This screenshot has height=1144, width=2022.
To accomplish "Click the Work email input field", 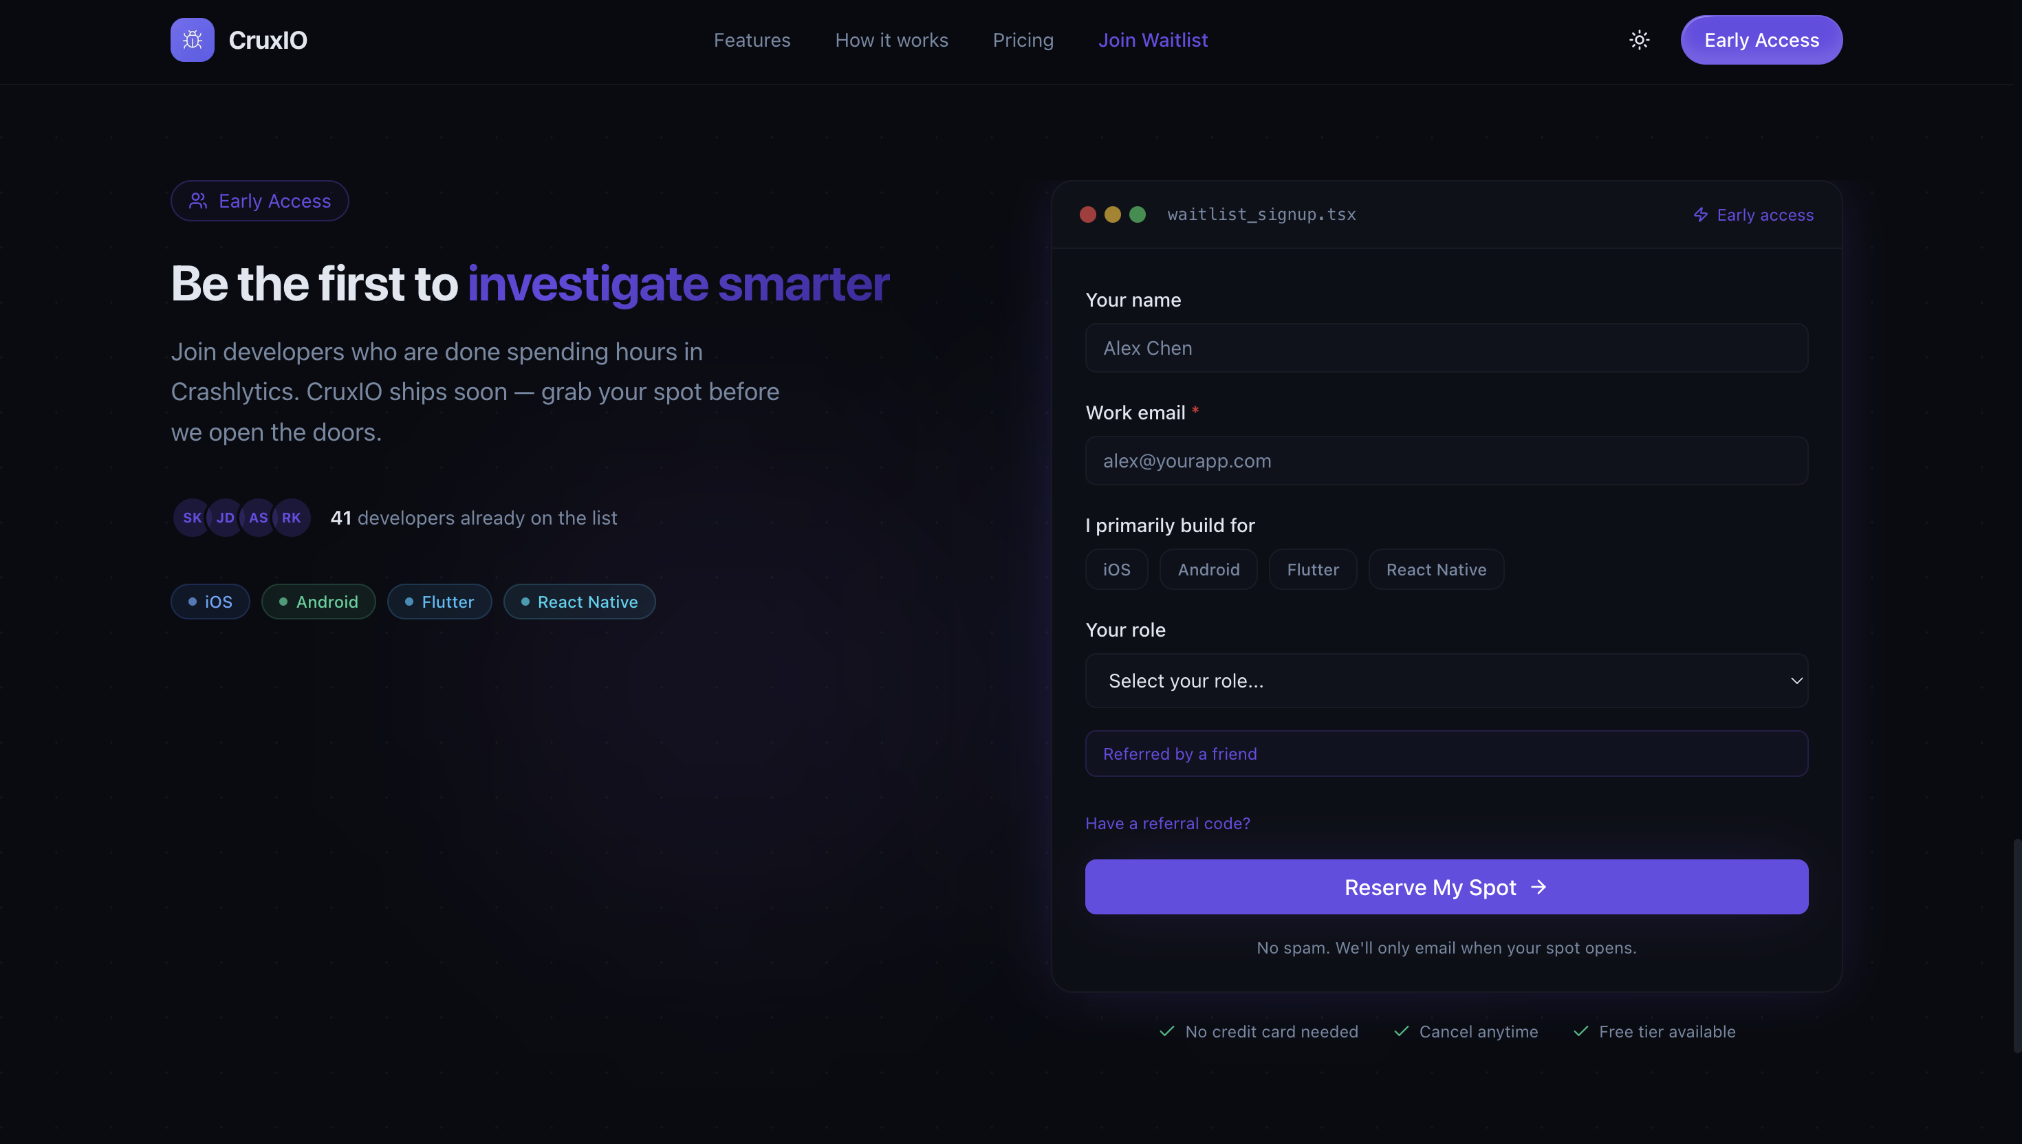I will 1446,461.
